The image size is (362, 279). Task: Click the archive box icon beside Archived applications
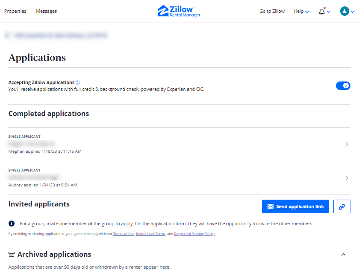click(11, 254)
